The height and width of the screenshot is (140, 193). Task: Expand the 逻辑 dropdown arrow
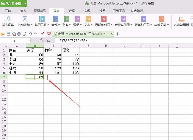pos(81,25)
